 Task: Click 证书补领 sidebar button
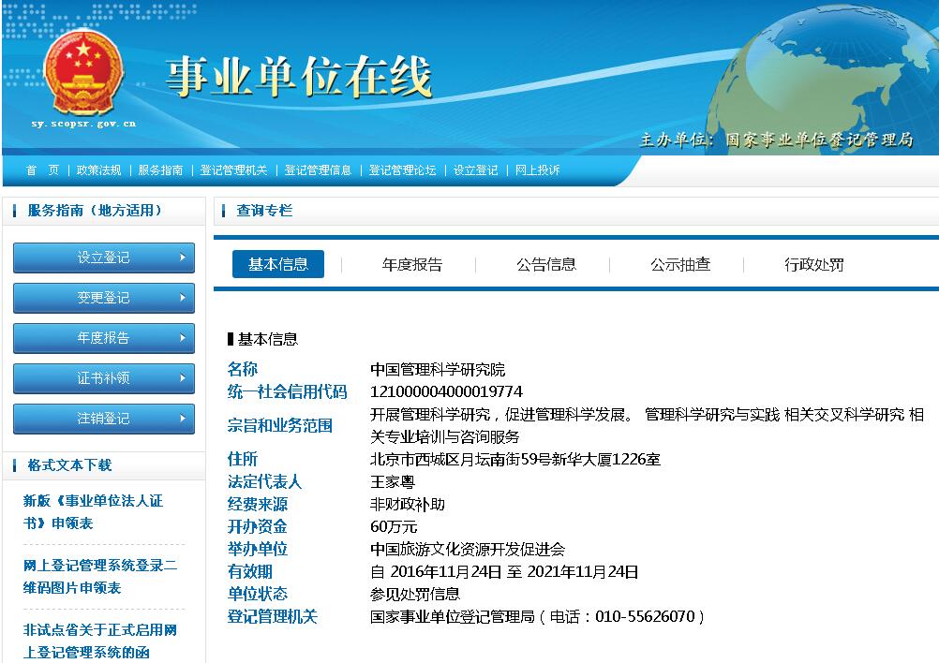pos(104,377)
